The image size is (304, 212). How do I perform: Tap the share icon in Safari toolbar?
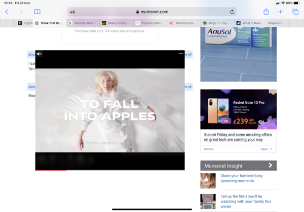point(266,12)
